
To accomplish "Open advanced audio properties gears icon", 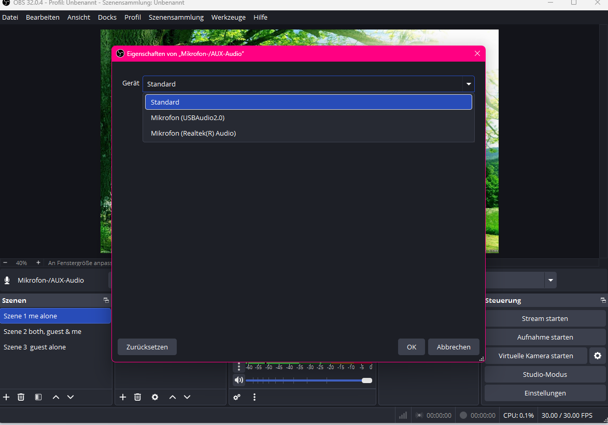I will 237,397.
